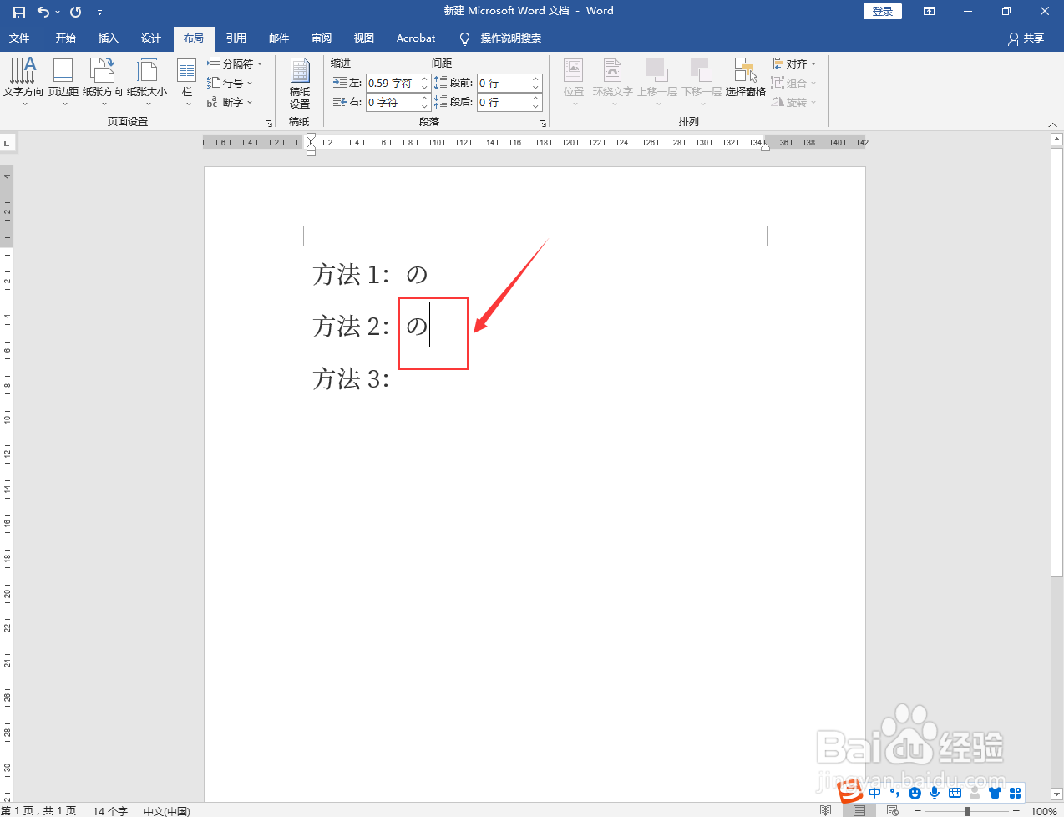Click the zoom out minus button
This screenshot has height=817, width=1064.
point(917,811)
